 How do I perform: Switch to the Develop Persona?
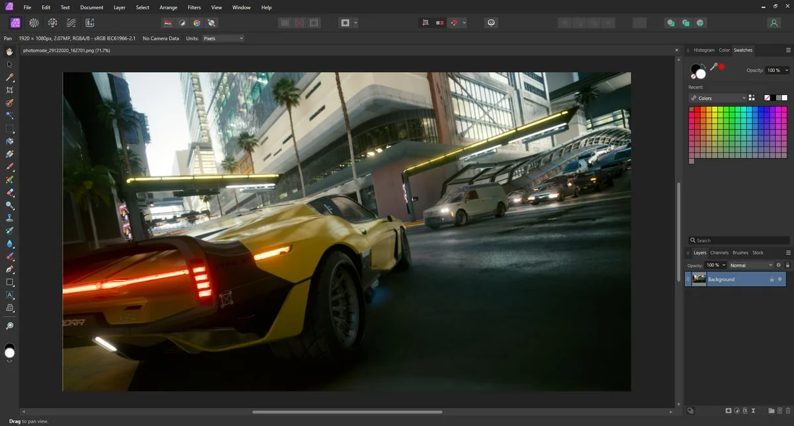click(53, 22)
